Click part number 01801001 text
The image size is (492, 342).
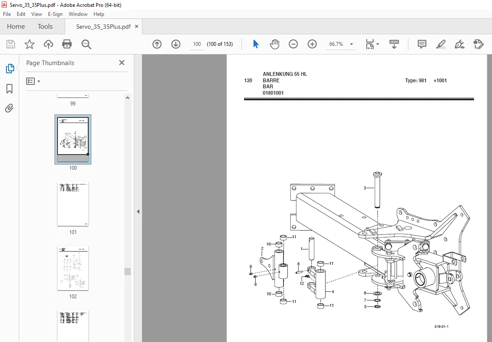point(273,93)
